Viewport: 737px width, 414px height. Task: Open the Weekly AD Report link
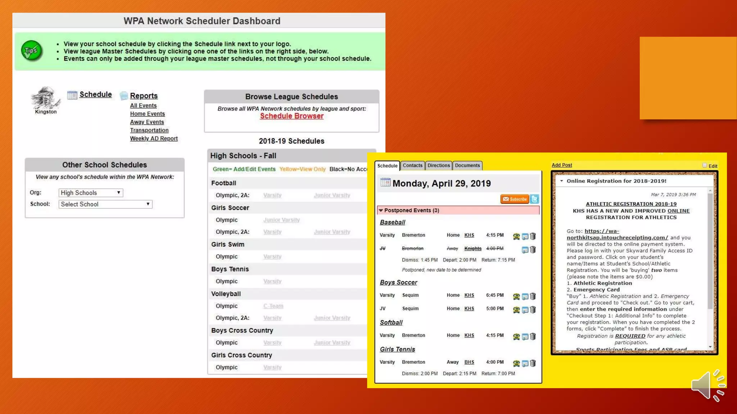[154, 139]
